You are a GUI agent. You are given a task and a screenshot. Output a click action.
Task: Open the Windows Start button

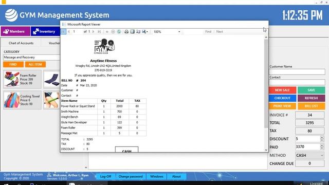6,184
